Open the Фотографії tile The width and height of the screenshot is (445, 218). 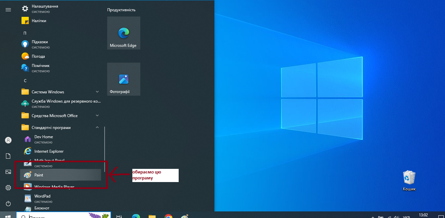tap(123, 79)
